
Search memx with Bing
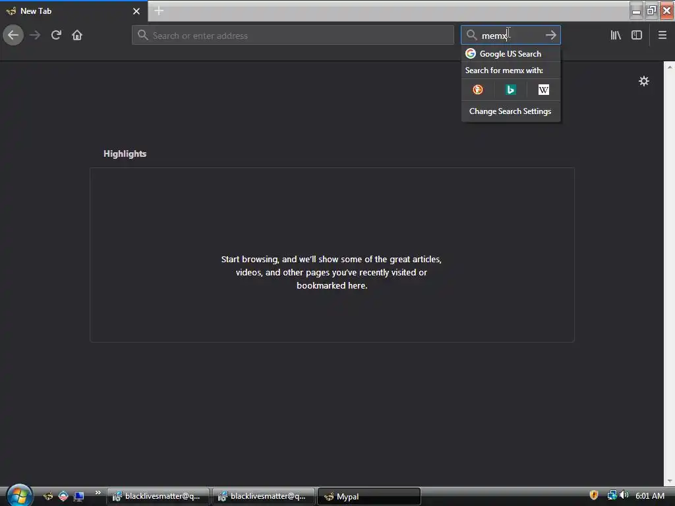click(511, 90)
